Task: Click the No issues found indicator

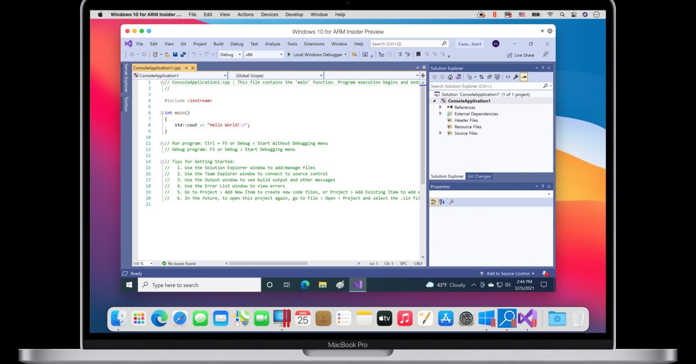Action: tap(178, 263)
